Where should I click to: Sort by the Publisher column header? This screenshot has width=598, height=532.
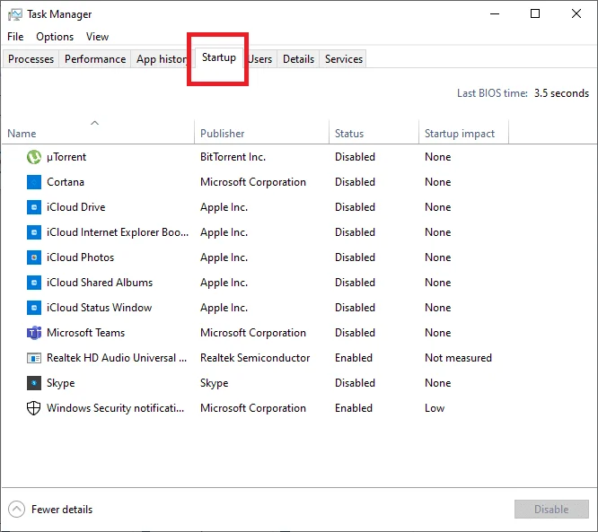click(x=261, y=134)
